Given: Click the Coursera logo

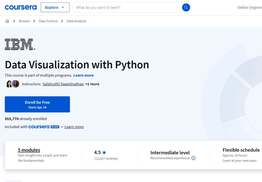Looking at the screenshot, I should click(x=21, y=7).
